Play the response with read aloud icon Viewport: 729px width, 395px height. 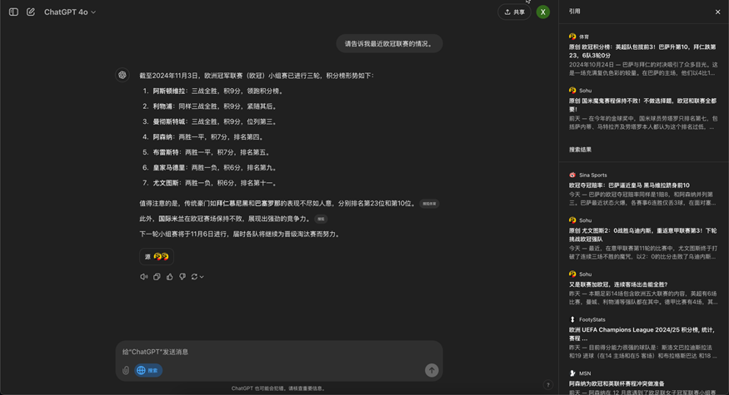[x=144, y=277]
